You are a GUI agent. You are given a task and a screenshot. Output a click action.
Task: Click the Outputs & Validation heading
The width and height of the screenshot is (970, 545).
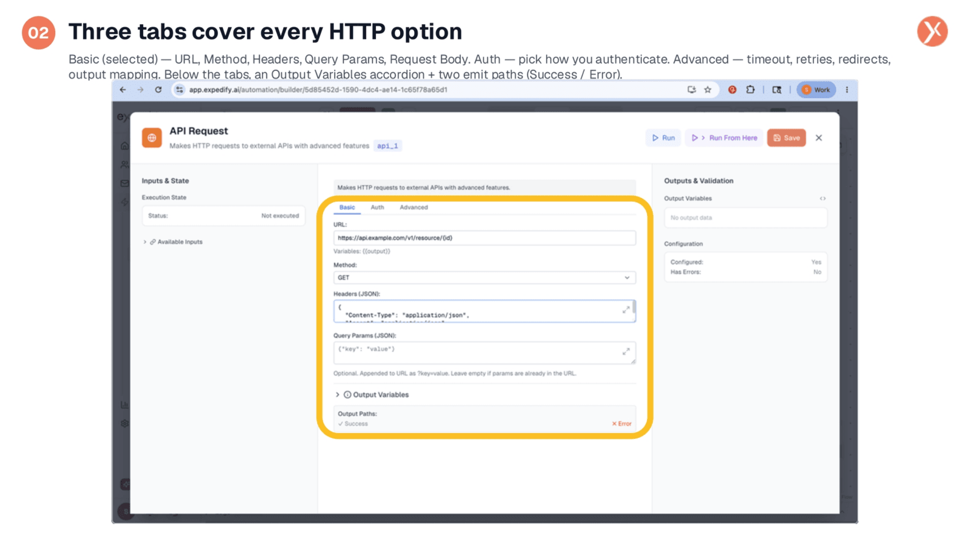point(698,181)
